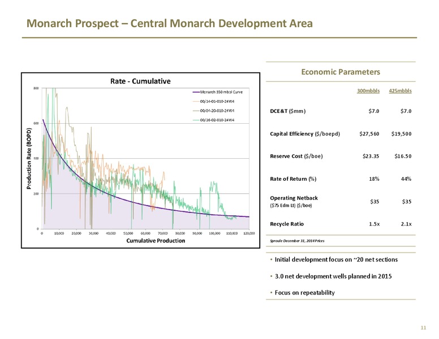This screenshot has width=439, height=339.
Task: Select the Rate - Cumulative chart title
Action: [140, 81]
